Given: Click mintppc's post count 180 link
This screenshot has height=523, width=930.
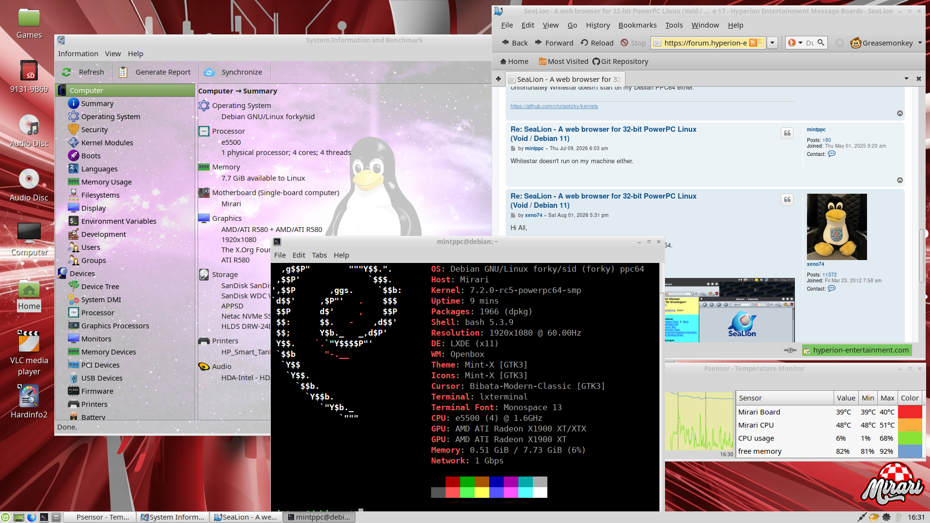Looking at the screenshot, I should [x=826, y=140].
